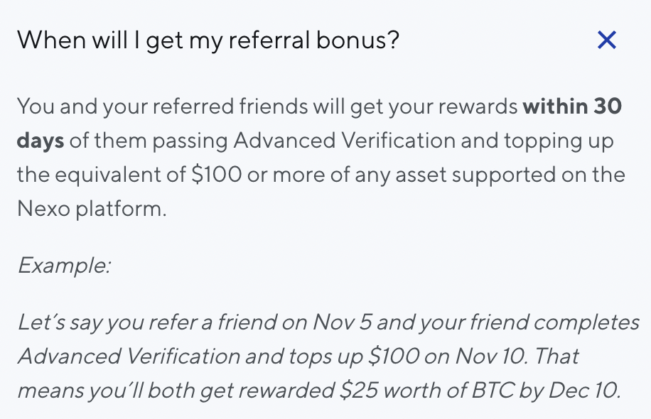Click the 'means you'll both get rewarded' text
This screenshot has height=419, width=651.
[176, 391]
